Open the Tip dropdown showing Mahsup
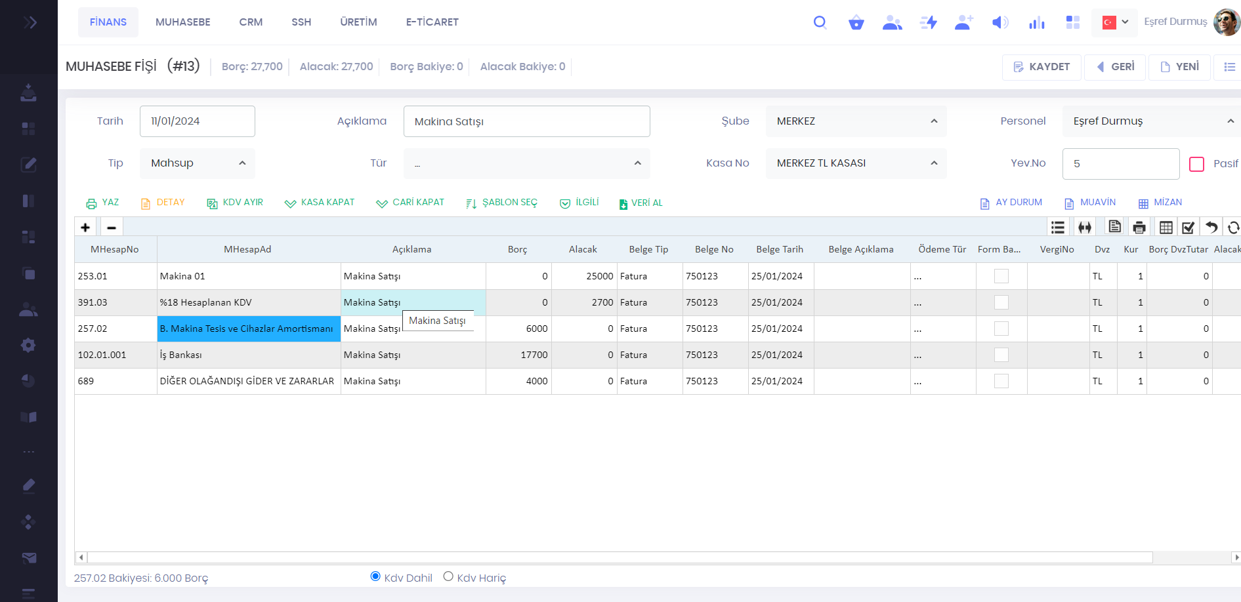This screenshot has height=602, width=1241. point(197,163)
